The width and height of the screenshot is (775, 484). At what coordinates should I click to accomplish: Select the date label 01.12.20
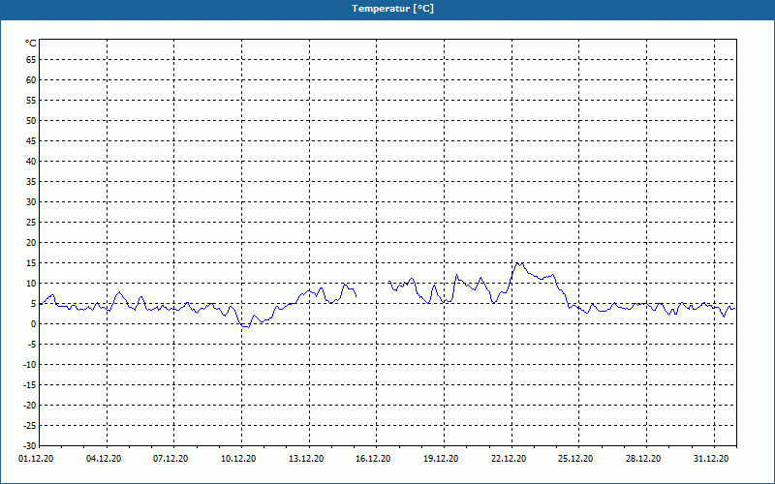(x=36, y=458)
